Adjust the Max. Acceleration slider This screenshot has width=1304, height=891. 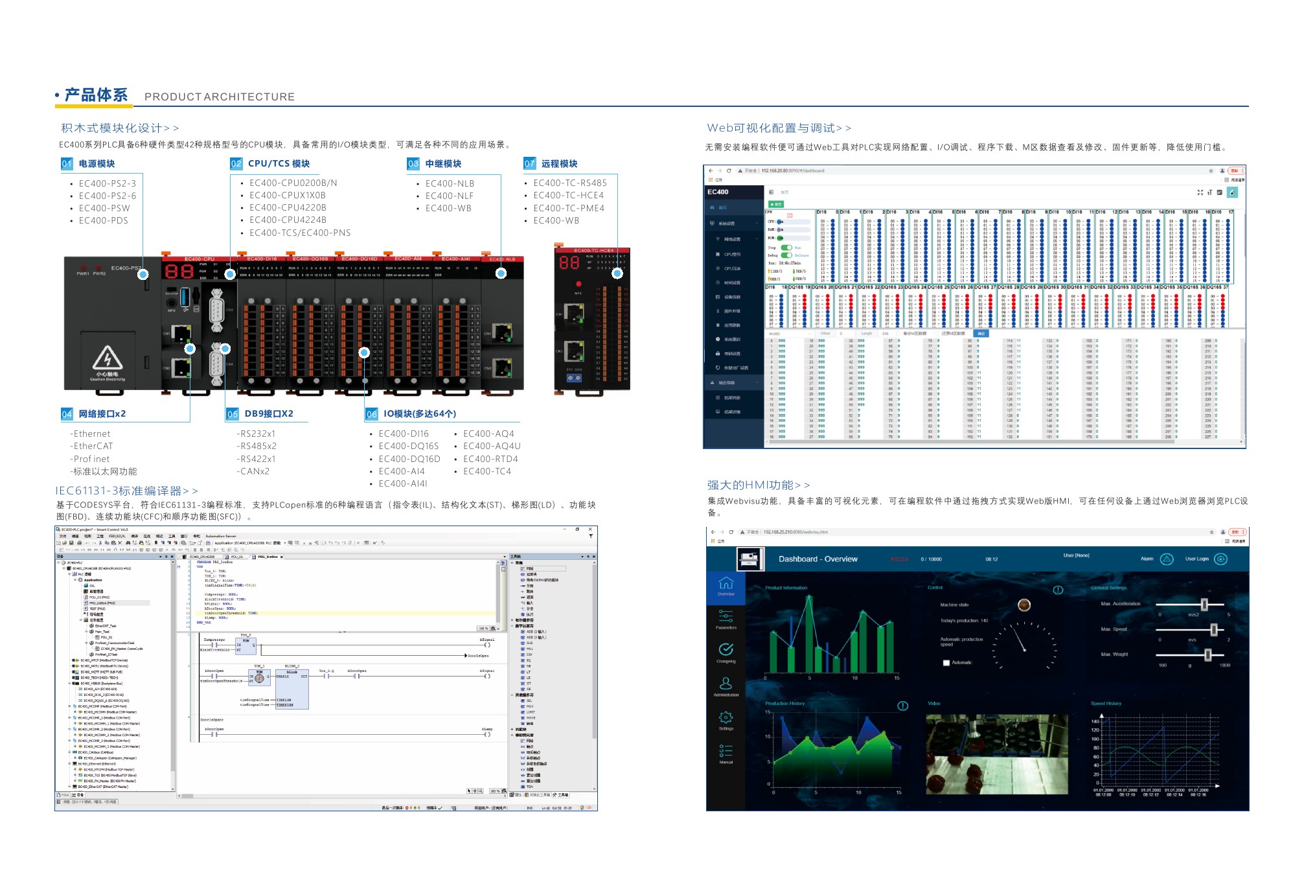[x=1204, y=605]
